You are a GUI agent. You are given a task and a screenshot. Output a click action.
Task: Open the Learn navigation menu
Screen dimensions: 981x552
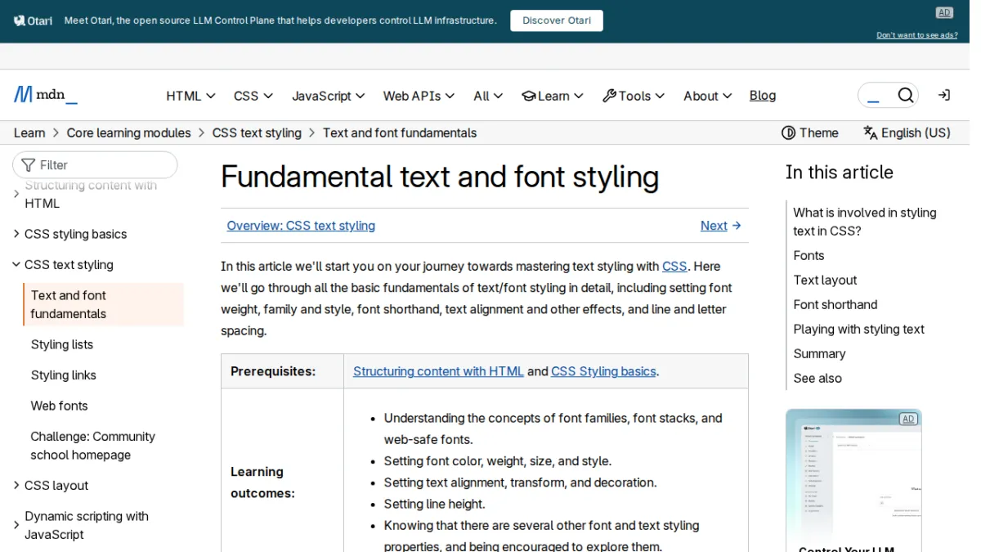tap(553, 96)
